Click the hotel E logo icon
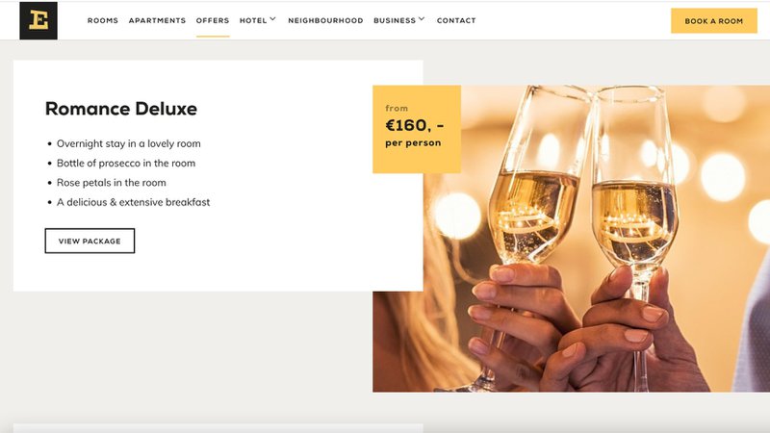 click(38, 20)
